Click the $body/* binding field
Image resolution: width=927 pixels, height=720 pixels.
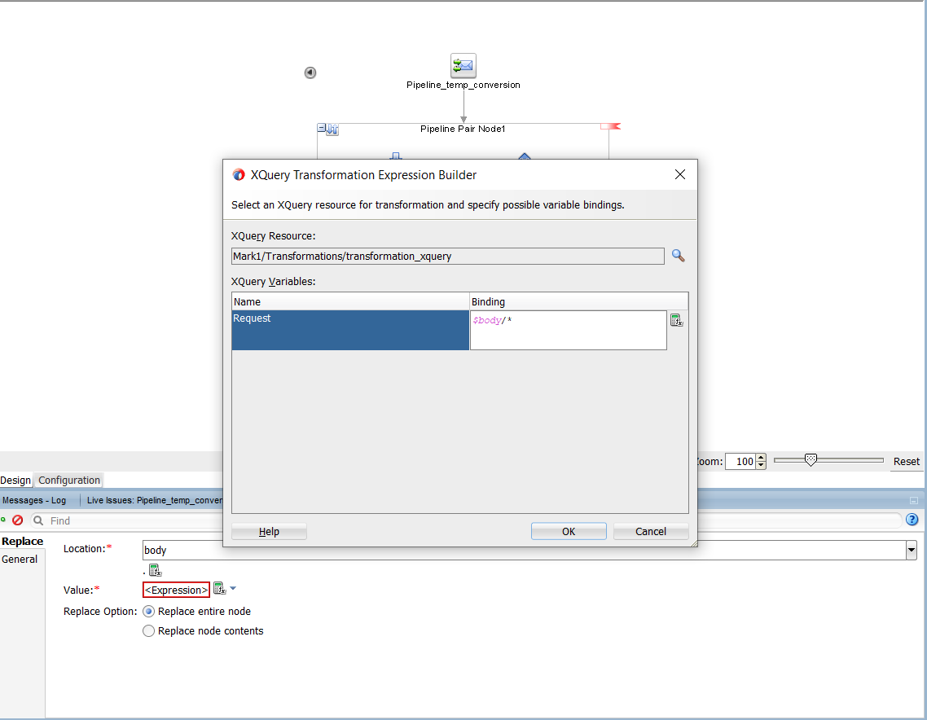(568, 330)
